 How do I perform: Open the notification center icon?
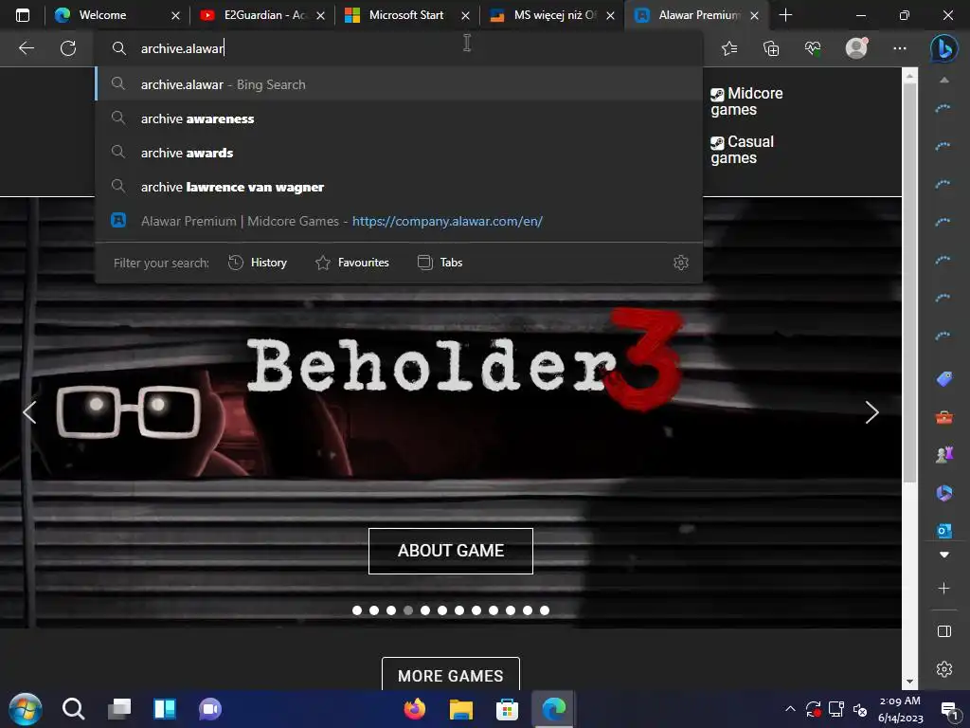pos(947,709)
